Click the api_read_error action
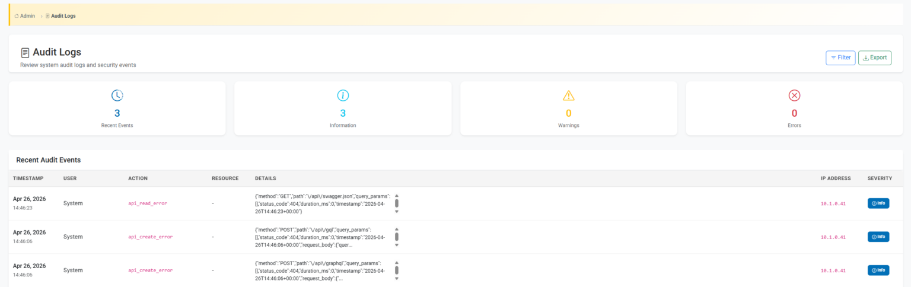This screenshot has width=911, height=287. tap(148, 203)
